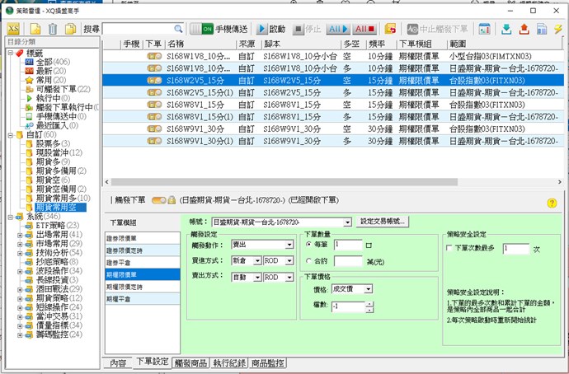Click the XS script editor icon
Viewport: 569px width, 374px height.
tap(13, 29)
